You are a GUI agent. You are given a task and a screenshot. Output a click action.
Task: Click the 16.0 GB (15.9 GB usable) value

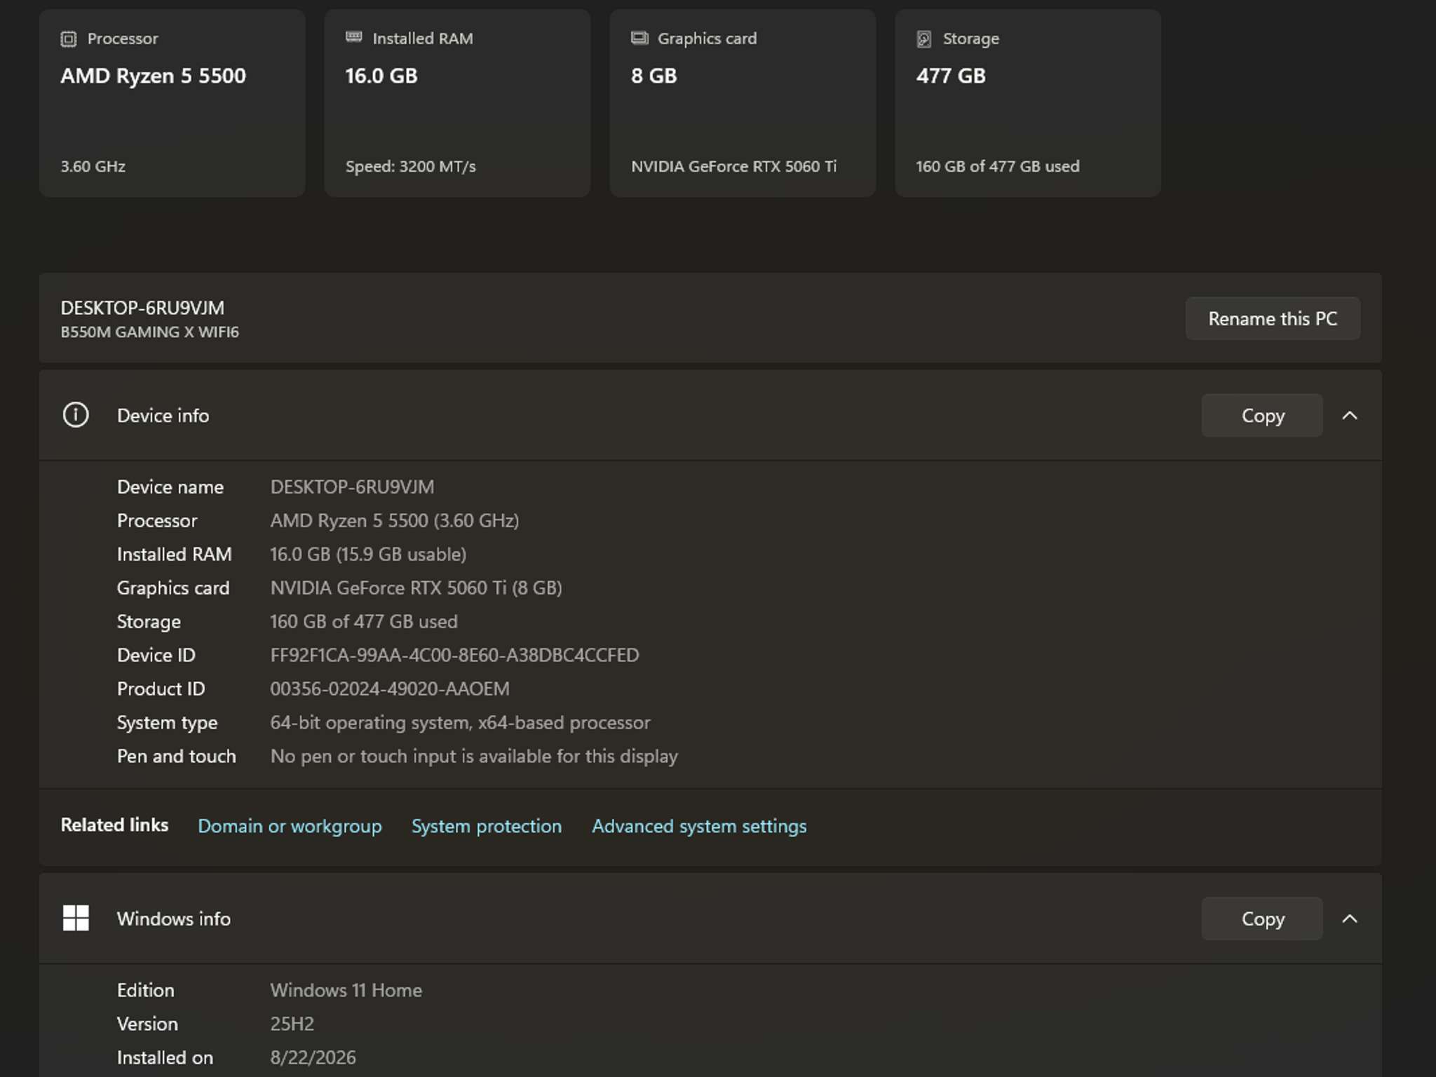pyautogui.click(x=368, y=554)
